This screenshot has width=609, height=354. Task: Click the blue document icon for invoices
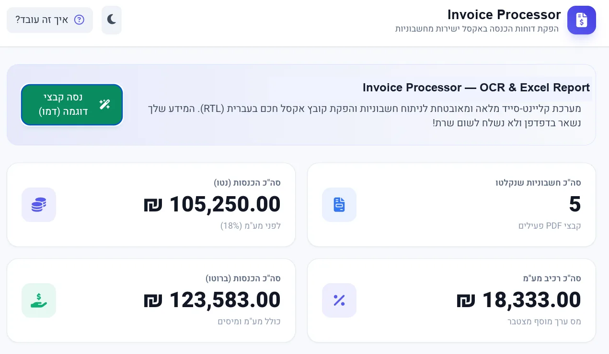click(339, 205)
